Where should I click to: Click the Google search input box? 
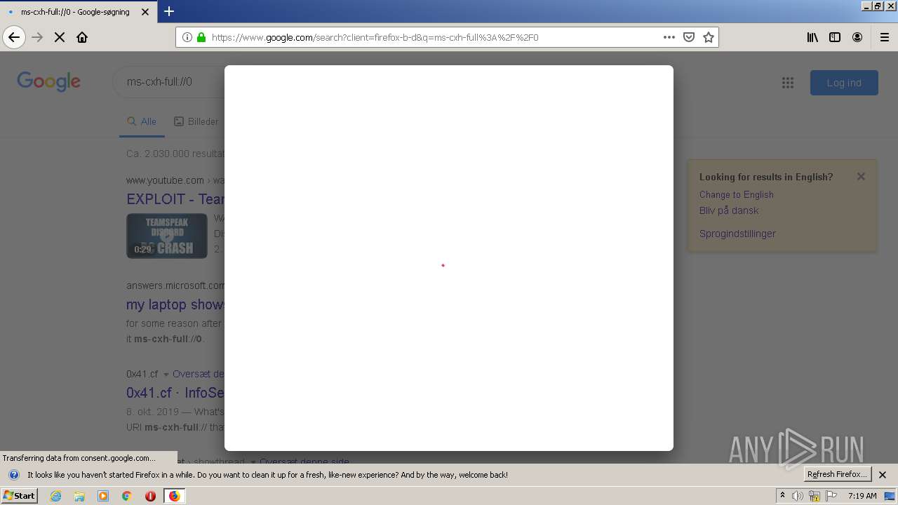(x=168, y=82)
